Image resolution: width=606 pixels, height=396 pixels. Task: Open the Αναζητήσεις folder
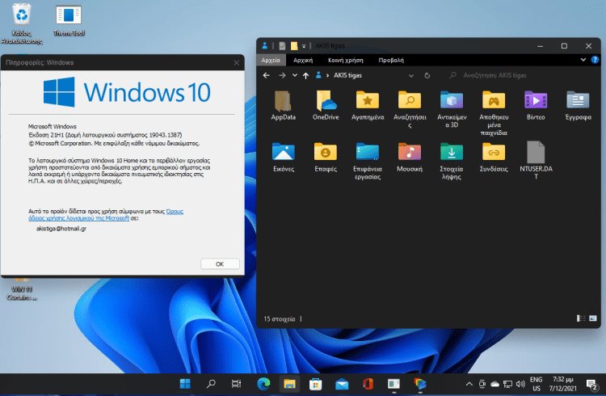point(410,109)
